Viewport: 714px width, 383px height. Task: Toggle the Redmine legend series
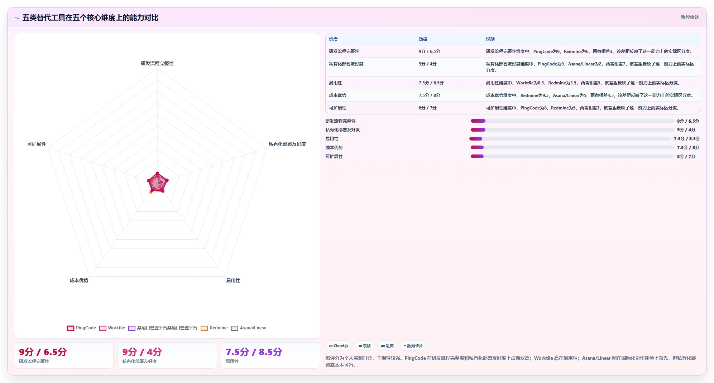(x=214, y=328)
